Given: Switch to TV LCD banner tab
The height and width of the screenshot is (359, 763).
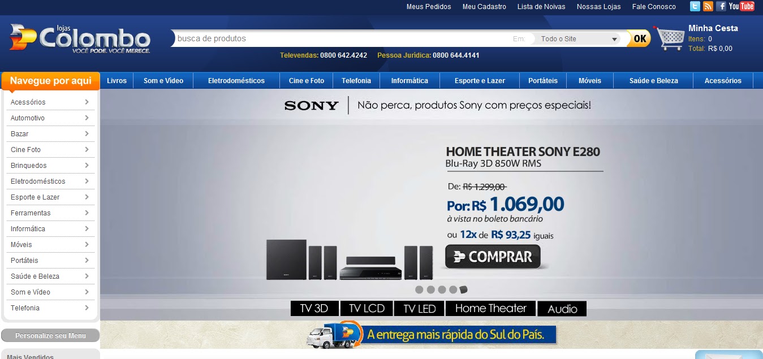Looking at the screenshot, I should tap(367, 309).
